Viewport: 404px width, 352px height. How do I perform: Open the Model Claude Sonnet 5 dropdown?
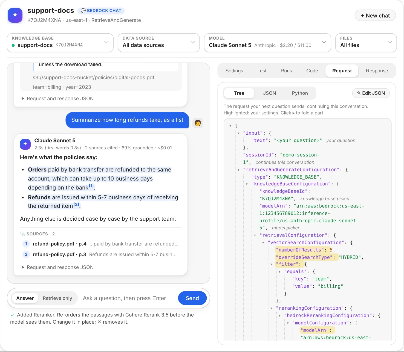point(267,43)
